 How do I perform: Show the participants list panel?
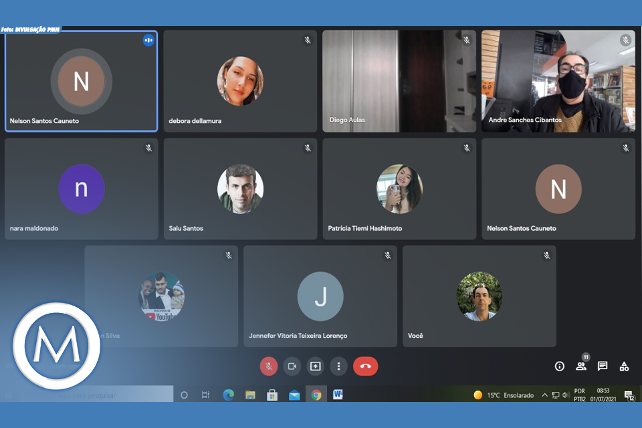(580, 366)
